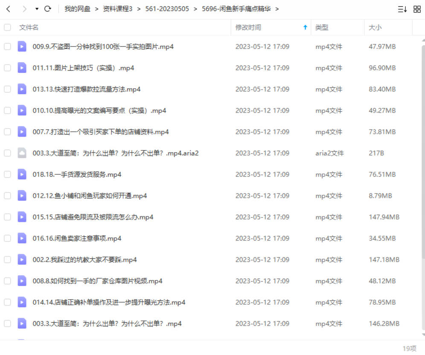The width and height of the screenshot is (425, 355).
Task: Navigate to 资料课程3 in breadcrumb
Action: pos(117,9)
